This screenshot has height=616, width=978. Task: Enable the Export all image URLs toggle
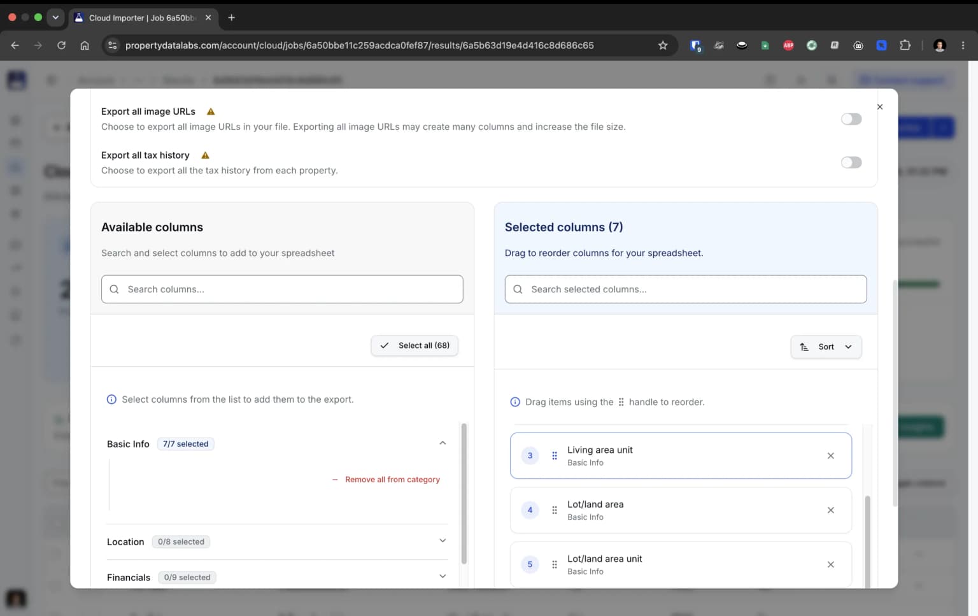pyautogui.click(x=851, y=119)
